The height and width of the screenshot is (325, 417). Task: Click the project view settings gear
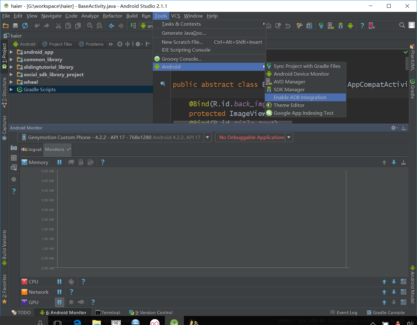pos(138,44)
